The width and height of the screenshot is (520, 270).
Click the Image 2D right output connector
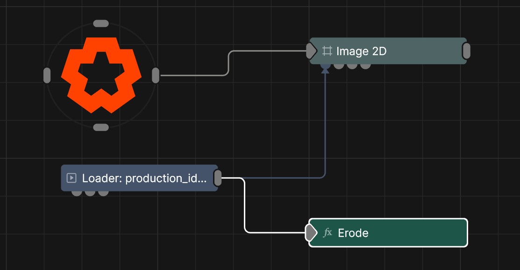click(x=466, y=51)
